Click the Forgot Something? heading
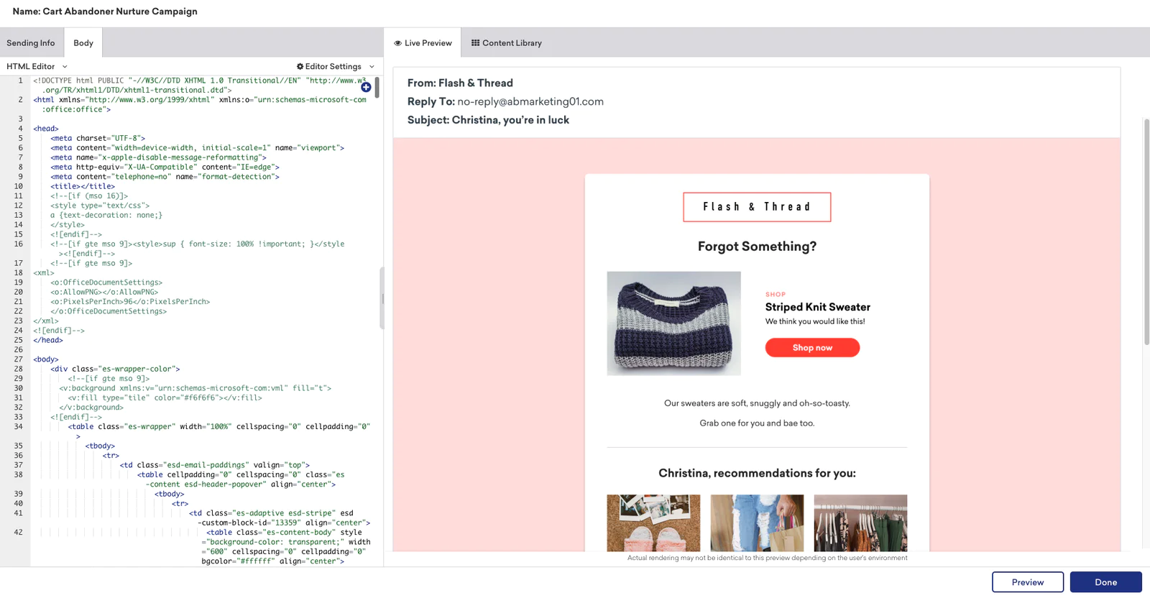1150x598 pixels. [757, 247]
